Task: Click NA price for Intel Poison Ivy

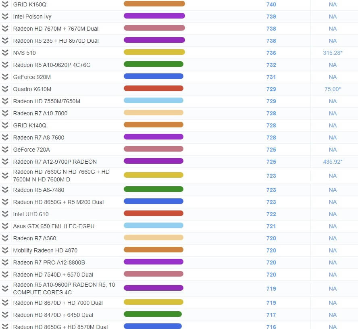Action: pyautogui.click(x=333, y=17)
